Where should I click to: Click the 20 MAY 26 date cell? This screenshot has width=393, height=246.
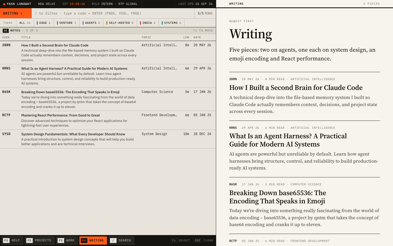(x=202, y=45)
